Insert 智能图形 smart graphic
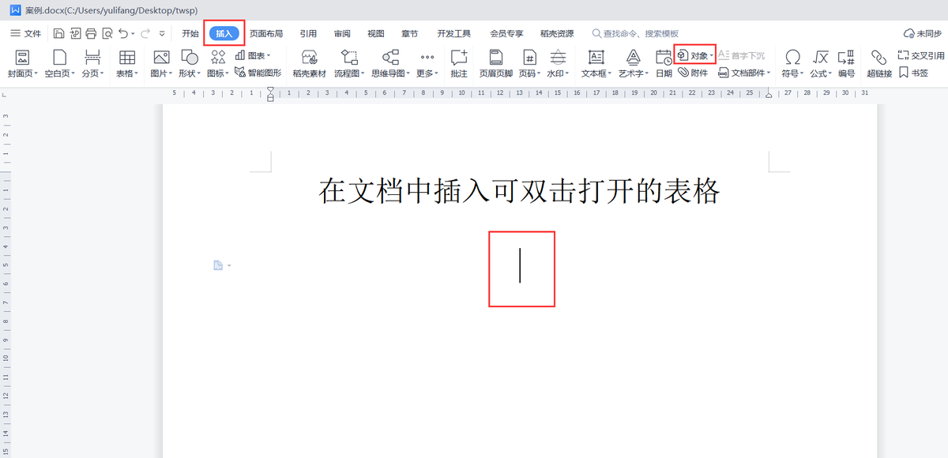The height and width of the screenshot is (458, 948). coord(258,72)
